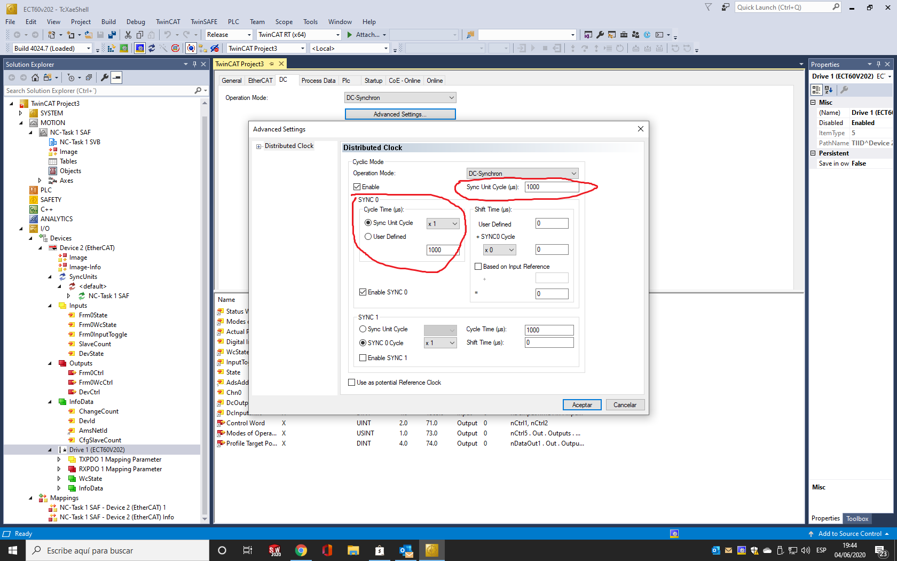Open Task View on the taskbar
This screenshot has width=897, height=561.
pos(247,550)
